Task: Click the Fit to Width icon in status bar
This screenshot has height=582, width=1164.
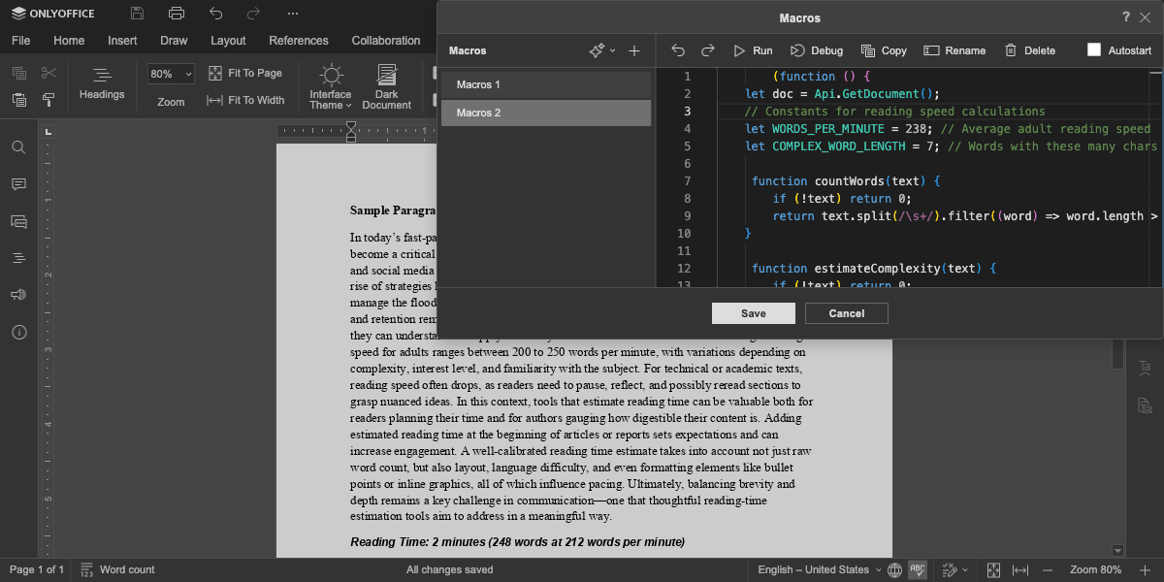Action: 1020,569
